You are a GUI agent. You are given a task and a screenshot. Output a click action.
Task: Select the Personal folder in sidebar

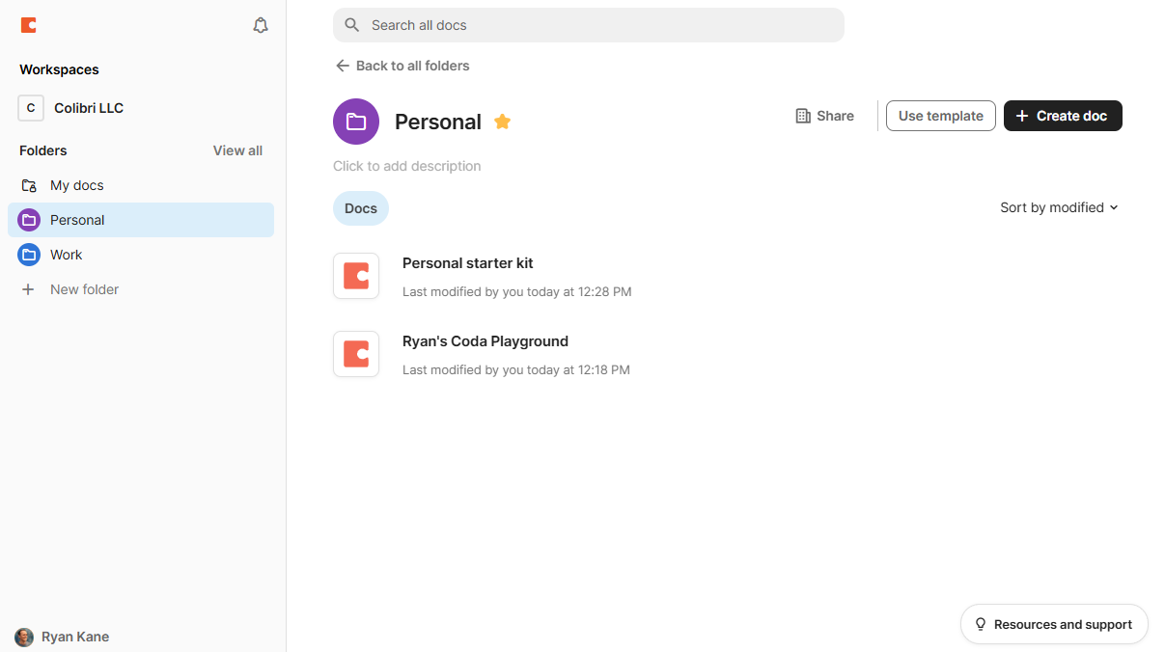(x=77, y=220)
